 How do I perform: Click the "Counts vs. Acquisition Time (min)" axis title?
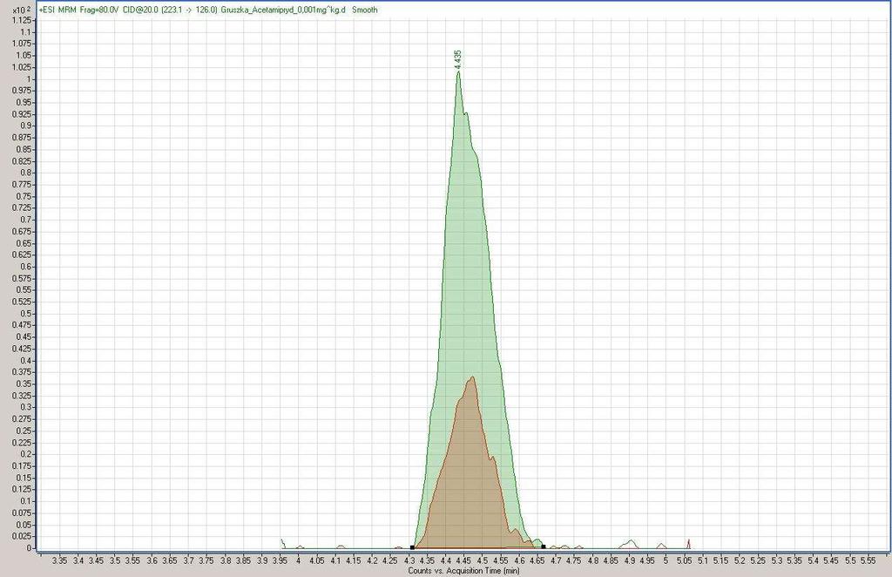tap(463, 571)
